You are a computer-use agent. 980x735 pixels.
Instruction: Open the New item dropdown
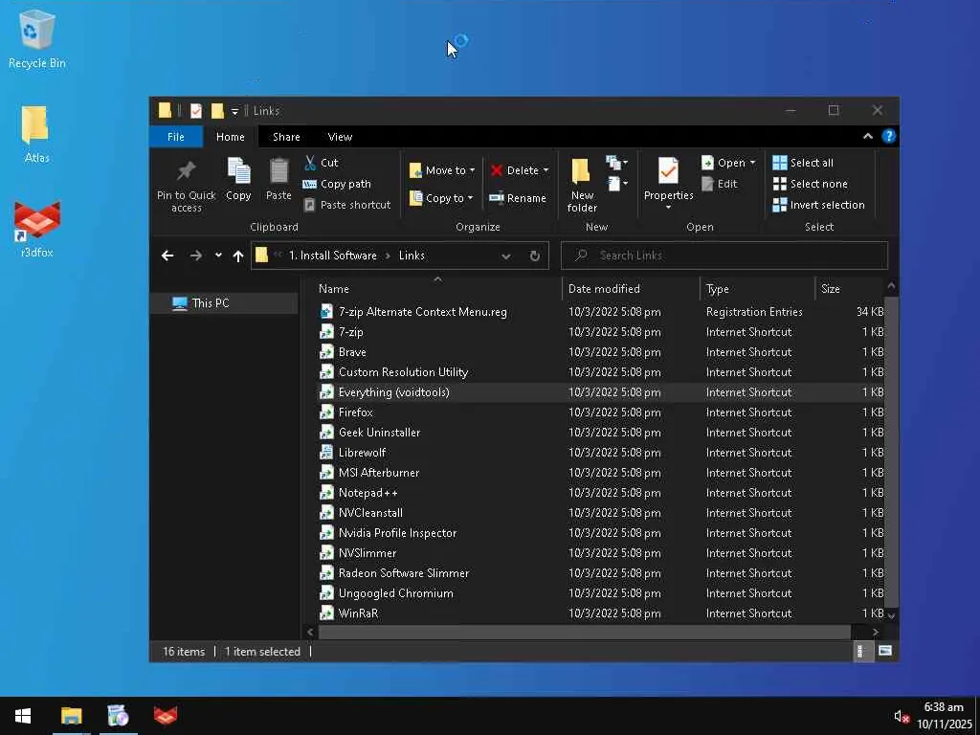(616, 163)
